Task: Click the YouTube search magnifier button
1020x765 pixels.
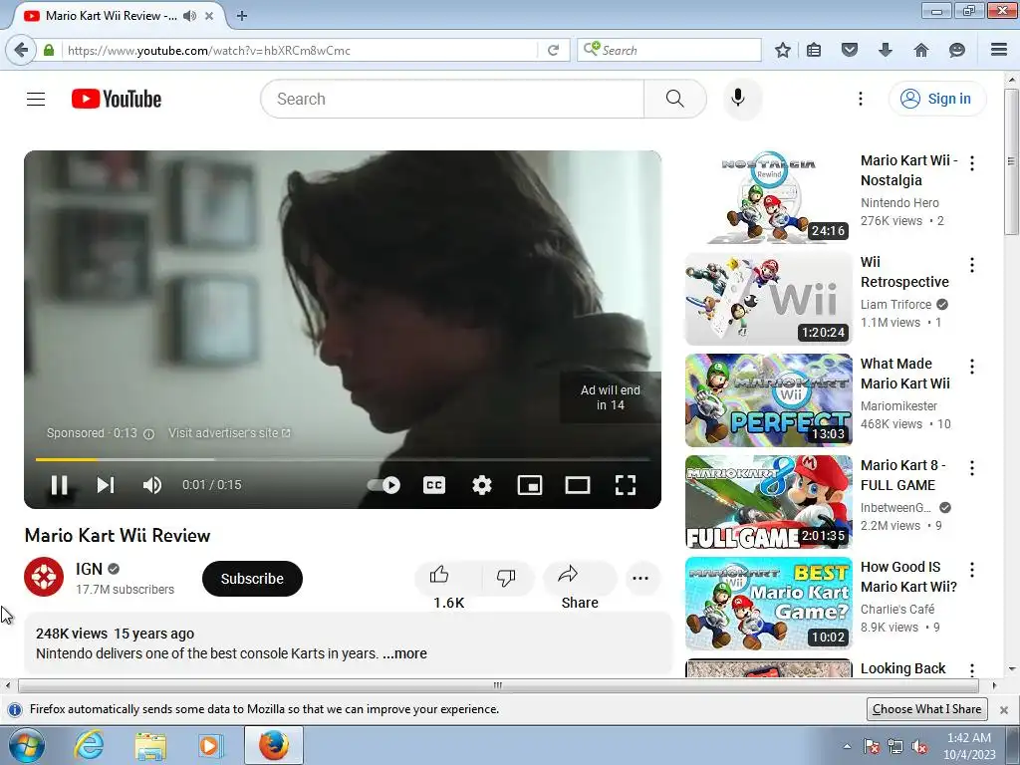Action: click(x=674, y=99)
